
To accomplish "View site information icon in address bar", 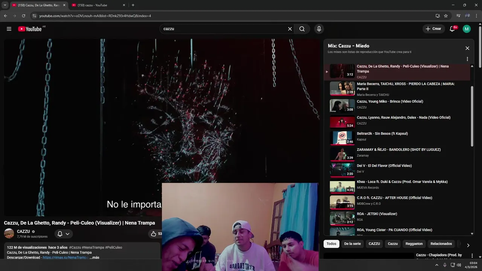I will 34,16.
